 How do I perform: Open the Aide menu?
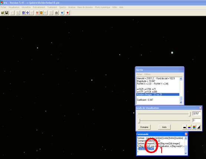click(121, 7)
